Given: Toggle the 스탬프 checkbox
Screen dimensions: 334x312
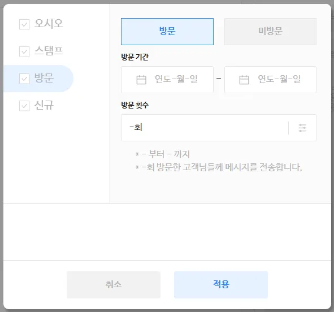Looking at the screenshot, I should coord(24,51).
